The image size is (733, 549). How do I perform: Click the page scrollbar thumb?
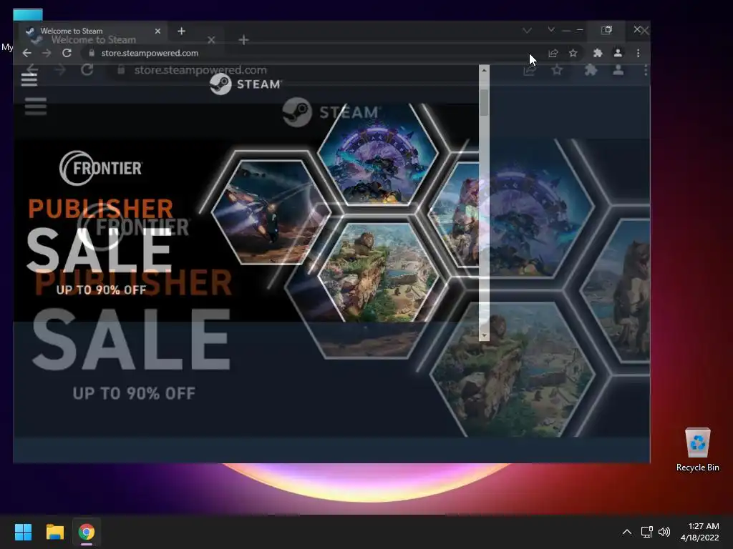[x=484, y=103]
